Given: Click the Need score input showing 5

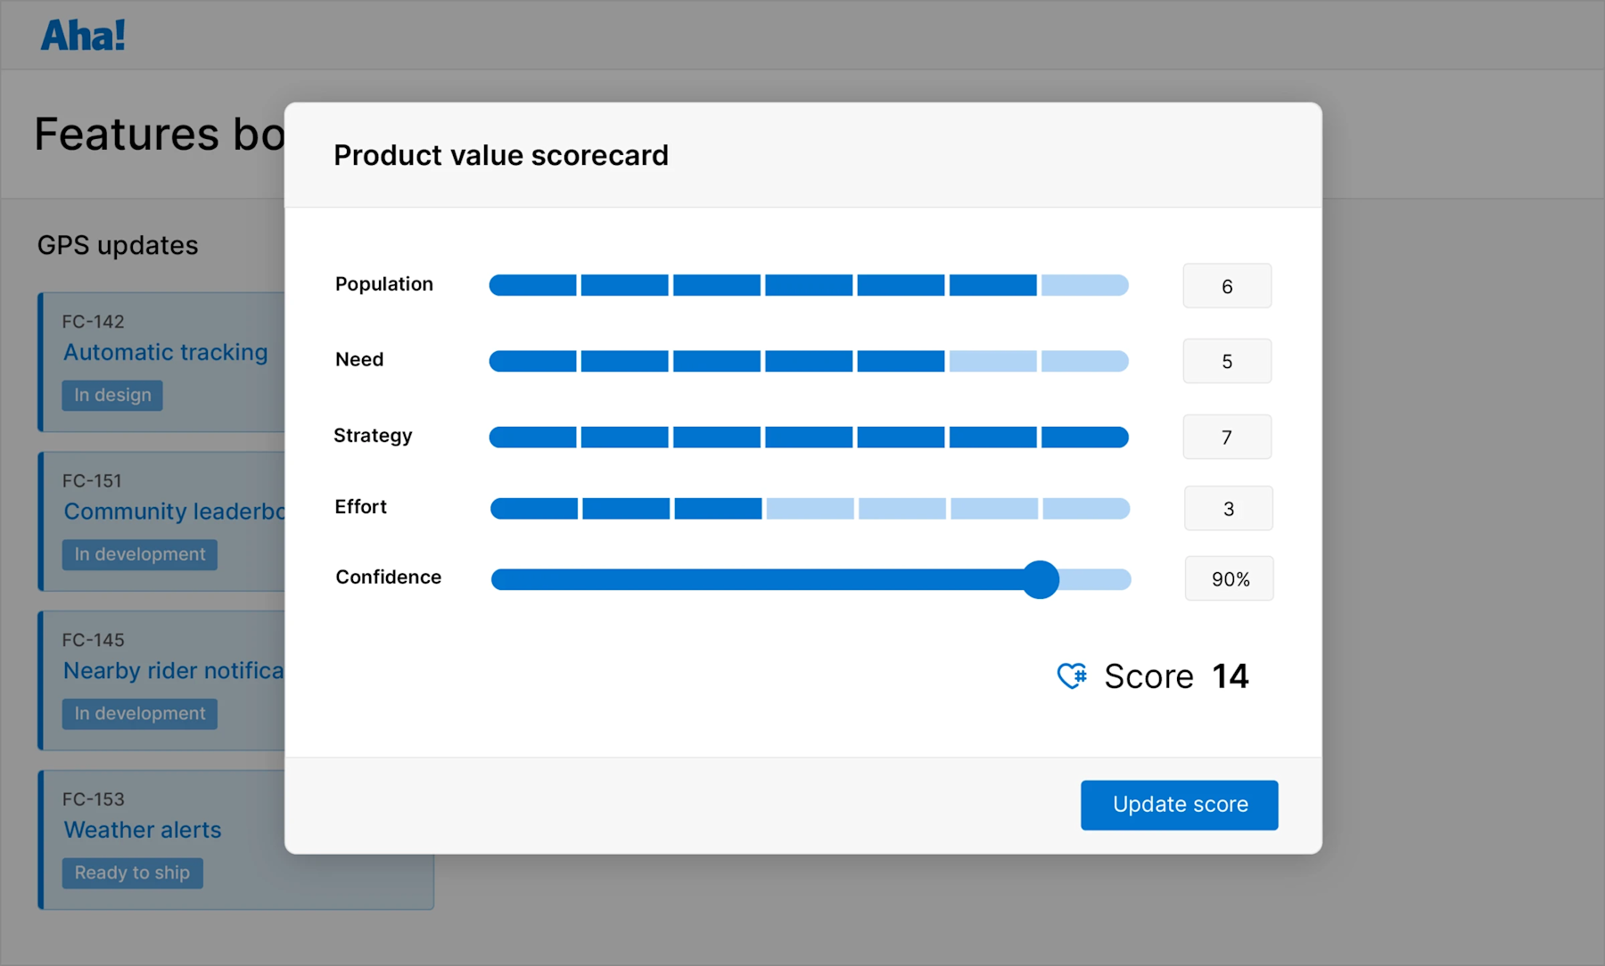Looking at the screenshot, I should [x=1227, y=361].
